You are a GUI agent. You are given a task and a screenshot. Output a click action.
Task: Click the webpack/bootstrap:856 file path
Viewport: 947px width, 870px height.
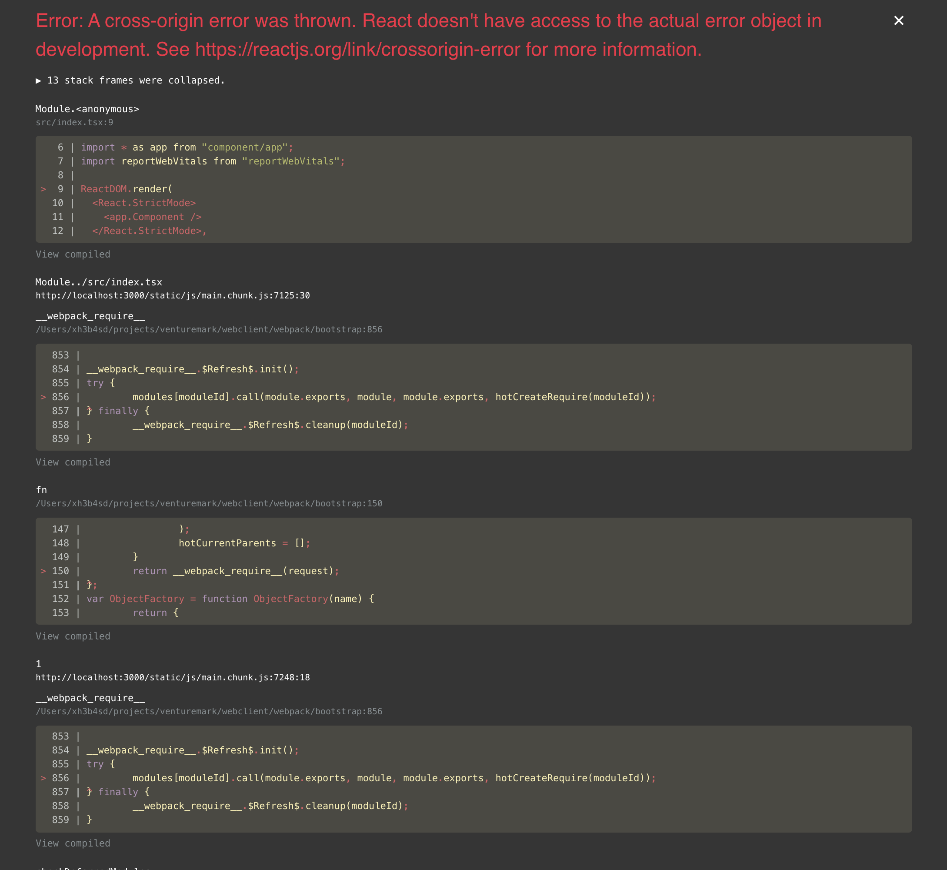[209, 329]
